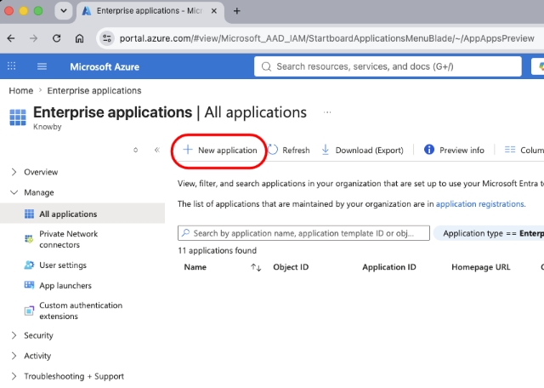Open App launchers
Viewport: 544px width, 388px height.
65,286
